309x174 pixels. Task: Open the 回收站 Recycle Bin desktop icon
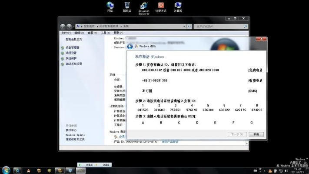(126, 6)
